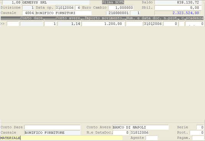The height and width of the screenshot is (141, 205).
Task: Click the row date doc 31012006 cell
Action: click(153, 24)
